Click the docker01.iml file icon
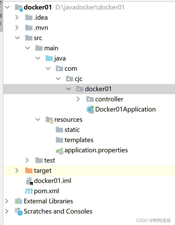The width and height of the screenshot is (175, 225). 29,181
